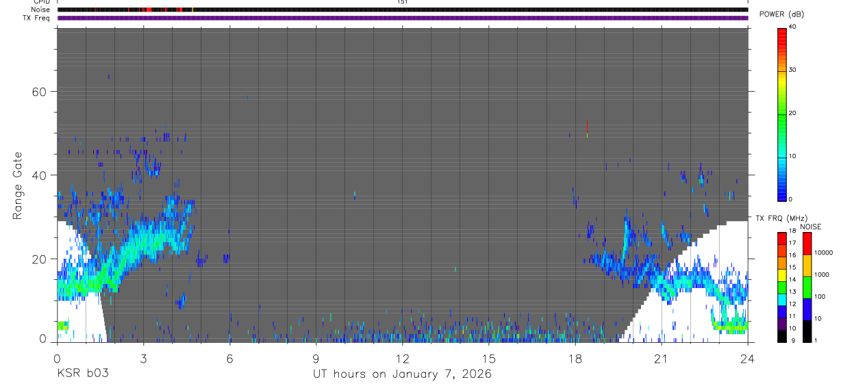Click the red top of the POWER color bar
The height and width of the screenshot is (388, 841).
(782, 33)
